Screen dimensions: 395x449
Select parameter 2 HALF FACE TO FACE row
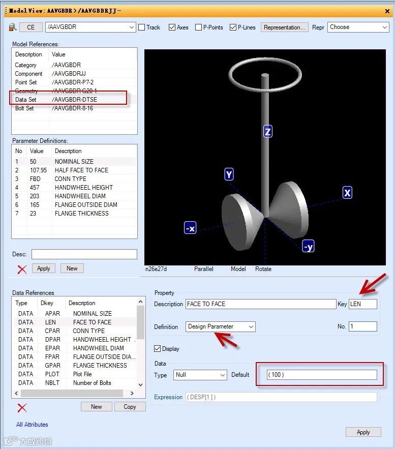[x=74, y=170]
